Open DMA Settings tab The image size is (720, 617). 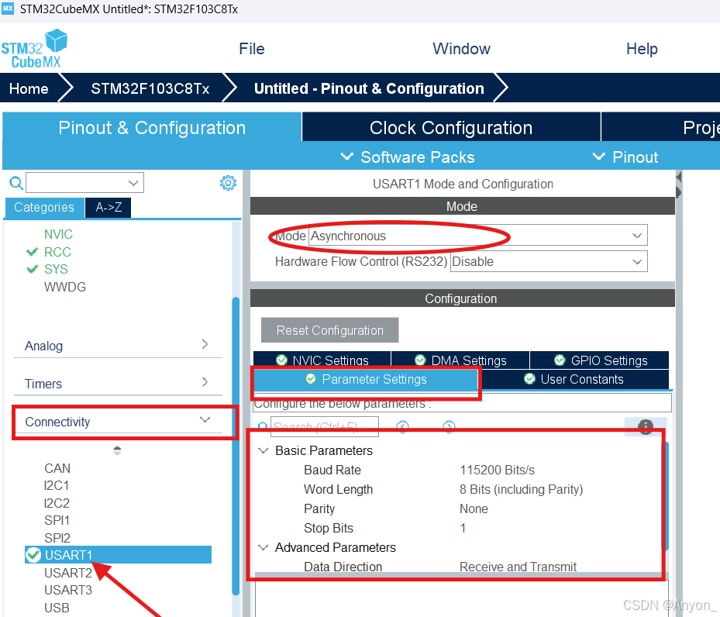tap(460, 360)
